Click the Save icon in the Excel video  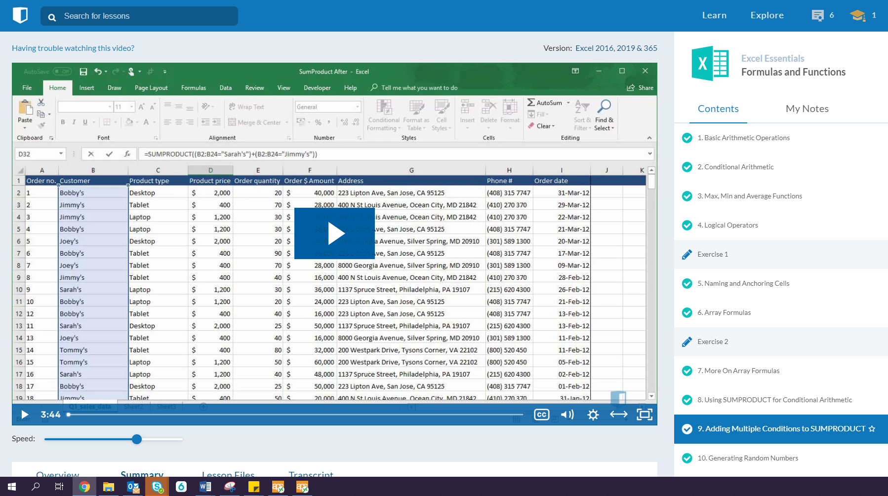83,72
